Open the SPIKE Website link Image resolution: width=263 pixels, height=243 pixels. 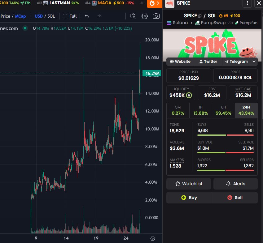(x=180, y=62)
